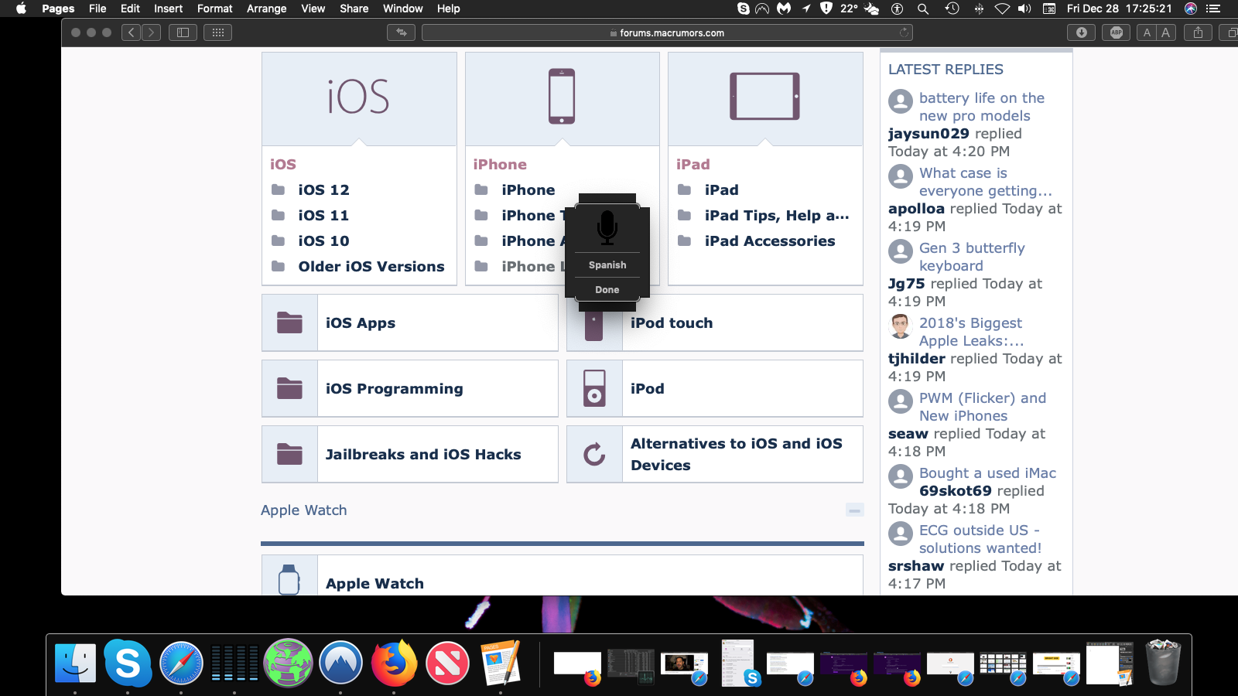This screenshot has width=1238, height=696.
Task: Open the Apple Watch section heading link
Action: tap(303, 510)
